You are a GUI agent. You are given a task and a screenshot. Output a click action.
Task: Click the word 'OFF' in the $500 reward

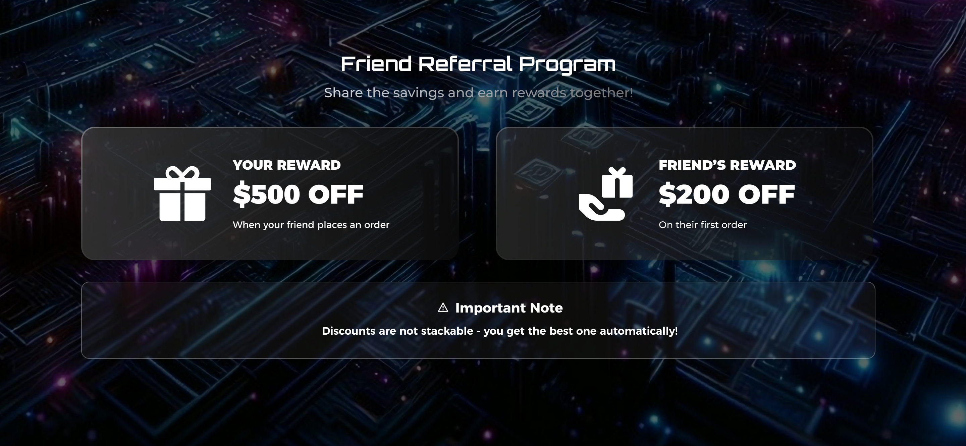click(x=336, y=194)
